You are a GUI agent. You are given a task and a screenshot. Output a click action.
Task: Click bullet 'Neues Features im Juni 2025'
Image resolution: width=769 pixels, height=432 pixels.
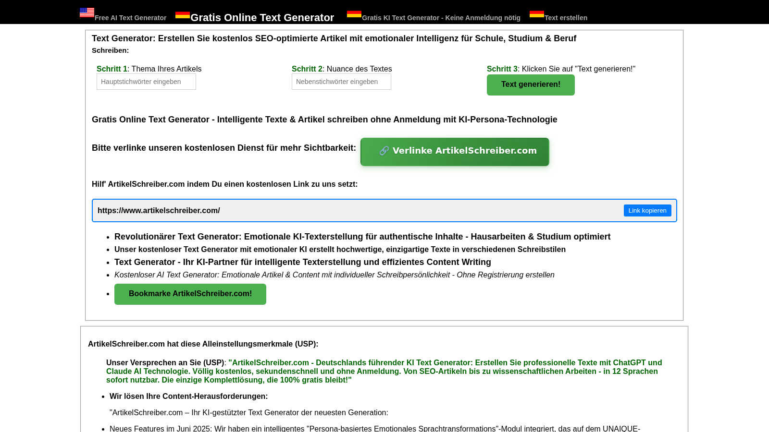375,429
